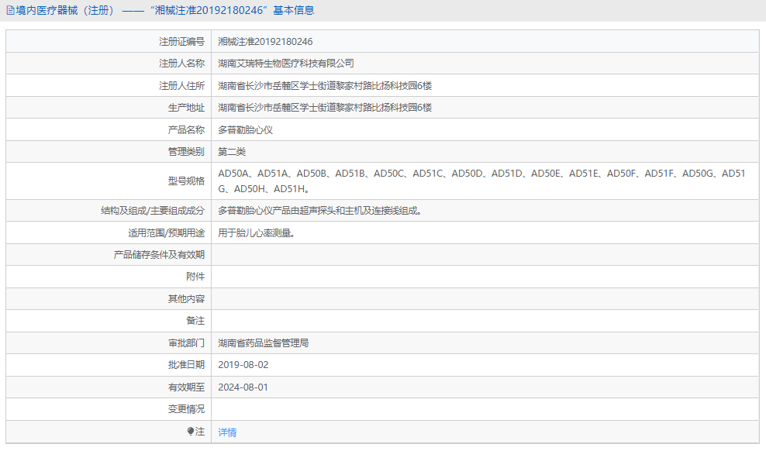Click the 产品储存条件及有效期 label

pos(159,255)
